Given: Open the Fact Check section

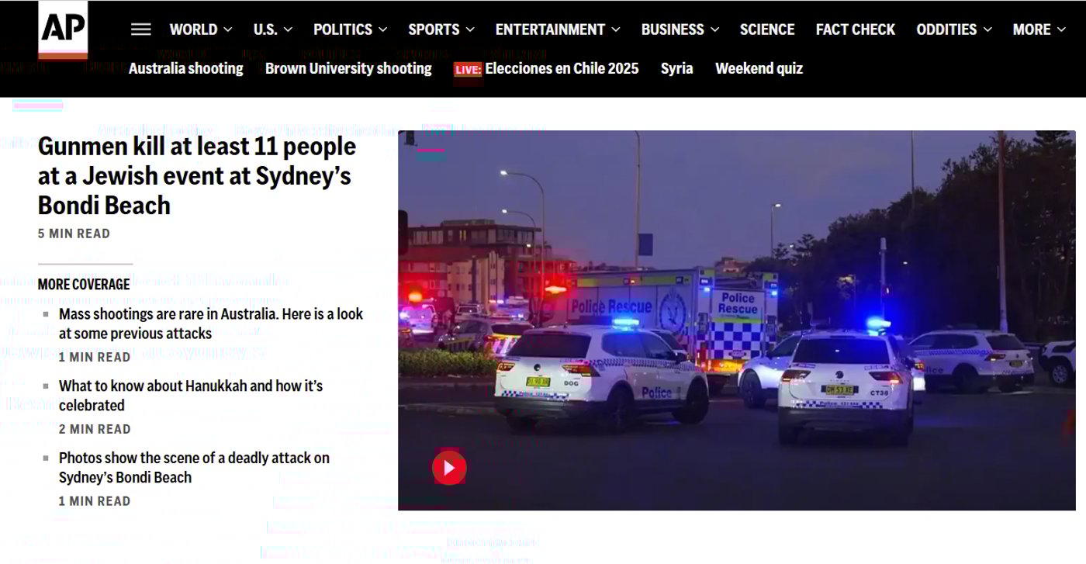Looking at the screenshot, I should 855,29.
